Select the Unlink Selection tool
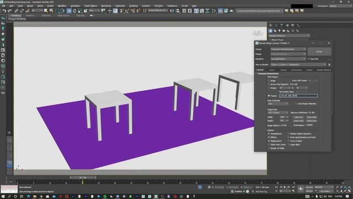 pyautogui.click(x=22, y=11)
